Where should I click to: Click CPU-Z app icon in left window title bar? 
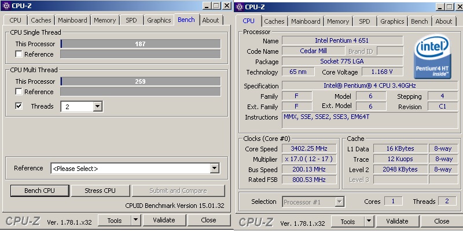(6, 6)
